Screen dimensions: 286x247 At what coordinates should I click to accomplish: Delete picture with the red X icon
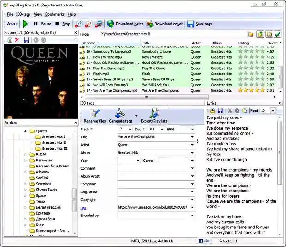coord(17,40)
